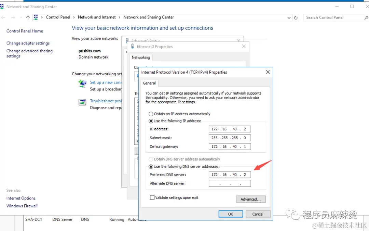Viewport: 369px width, 231px height.
Task: Expand chevron after Network and Internet breadcrumb
Action: tap(120, 17)
